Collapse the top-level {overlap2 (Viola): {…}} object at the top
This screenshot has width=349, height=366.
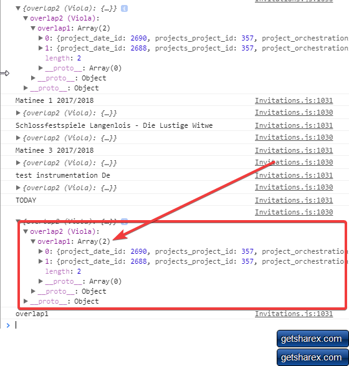pos(18,8)
